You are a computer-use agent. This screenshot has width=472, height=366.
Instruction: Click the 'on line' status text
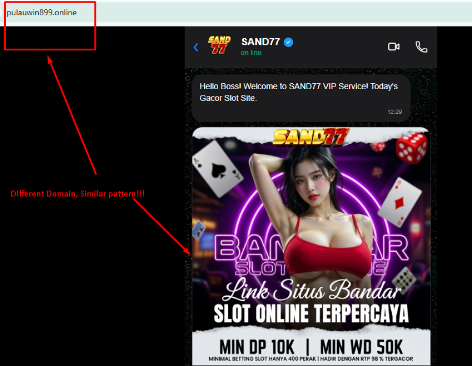(251, 52)
